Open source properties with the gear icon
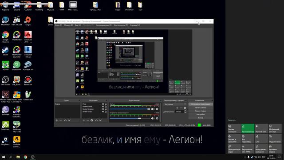The height and width of the screenshot is (160, 284). [92, 120]
